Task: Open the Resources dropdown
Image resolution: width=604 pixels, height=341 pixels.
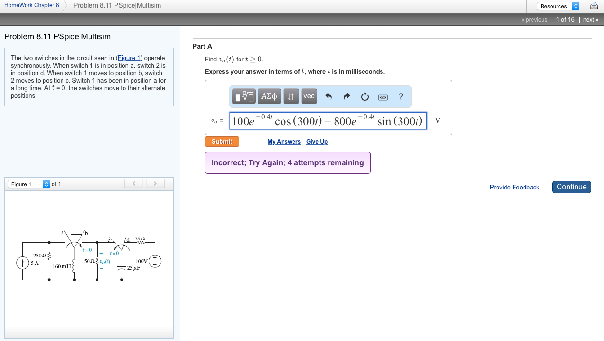Action: pyautogui.click(x=558, y=6)
